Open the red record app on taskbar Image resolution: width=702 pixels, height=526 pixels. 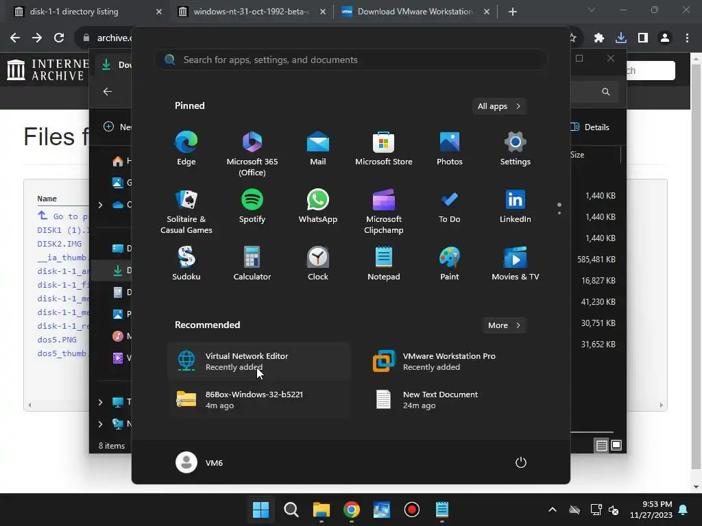(x=411, y=510)
